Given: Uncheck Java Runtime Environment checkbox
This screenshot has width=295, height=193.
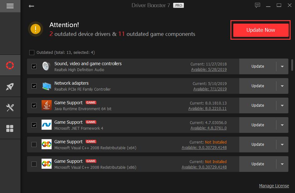Looking at the screenshot, I should tap(34, 105).
